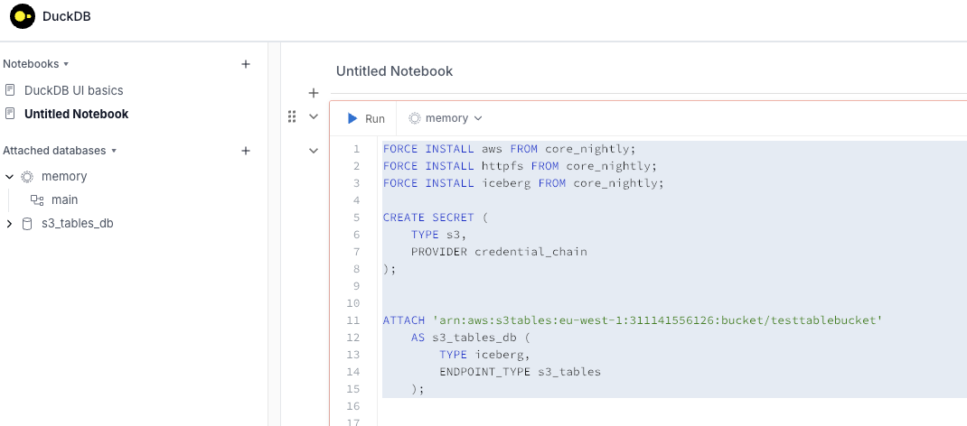Click the add cell plus icon

pyautogui.click(x=314, y=92)
